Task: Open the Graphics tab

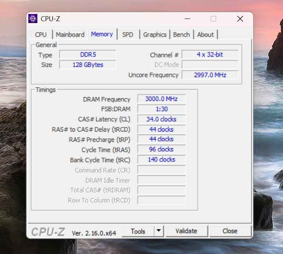Action: [155, 34]
